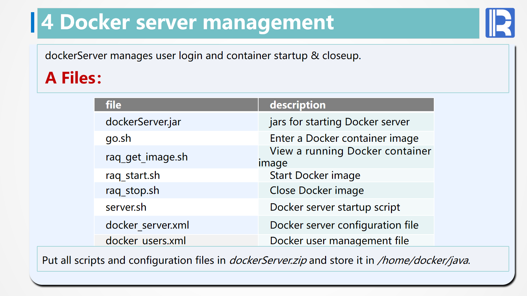This screenshot has width=527, height=296.
Task: Select the docker_server.xml file cell
Action: pos(147,225)
